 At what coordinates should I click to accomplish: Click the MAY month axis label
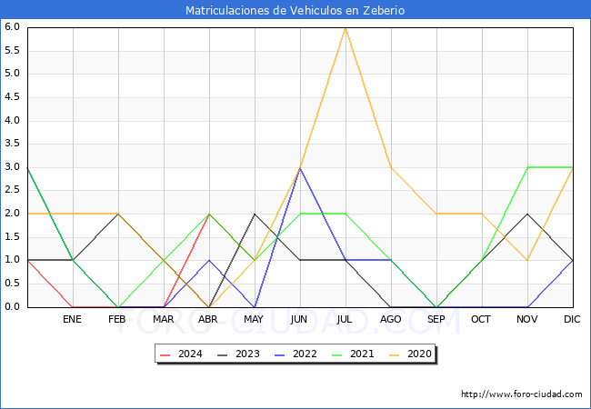click(254, 319)
